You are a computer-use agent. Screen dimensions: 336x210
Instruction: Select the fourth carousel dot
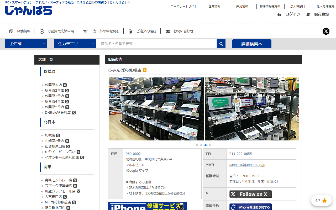pos(210,145)
